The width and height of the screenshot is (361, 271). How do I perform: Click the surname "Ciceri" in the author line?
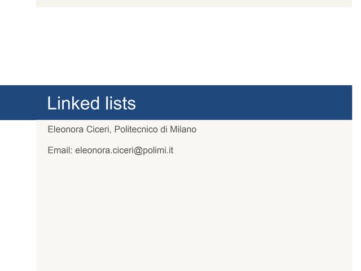(98, 129)
